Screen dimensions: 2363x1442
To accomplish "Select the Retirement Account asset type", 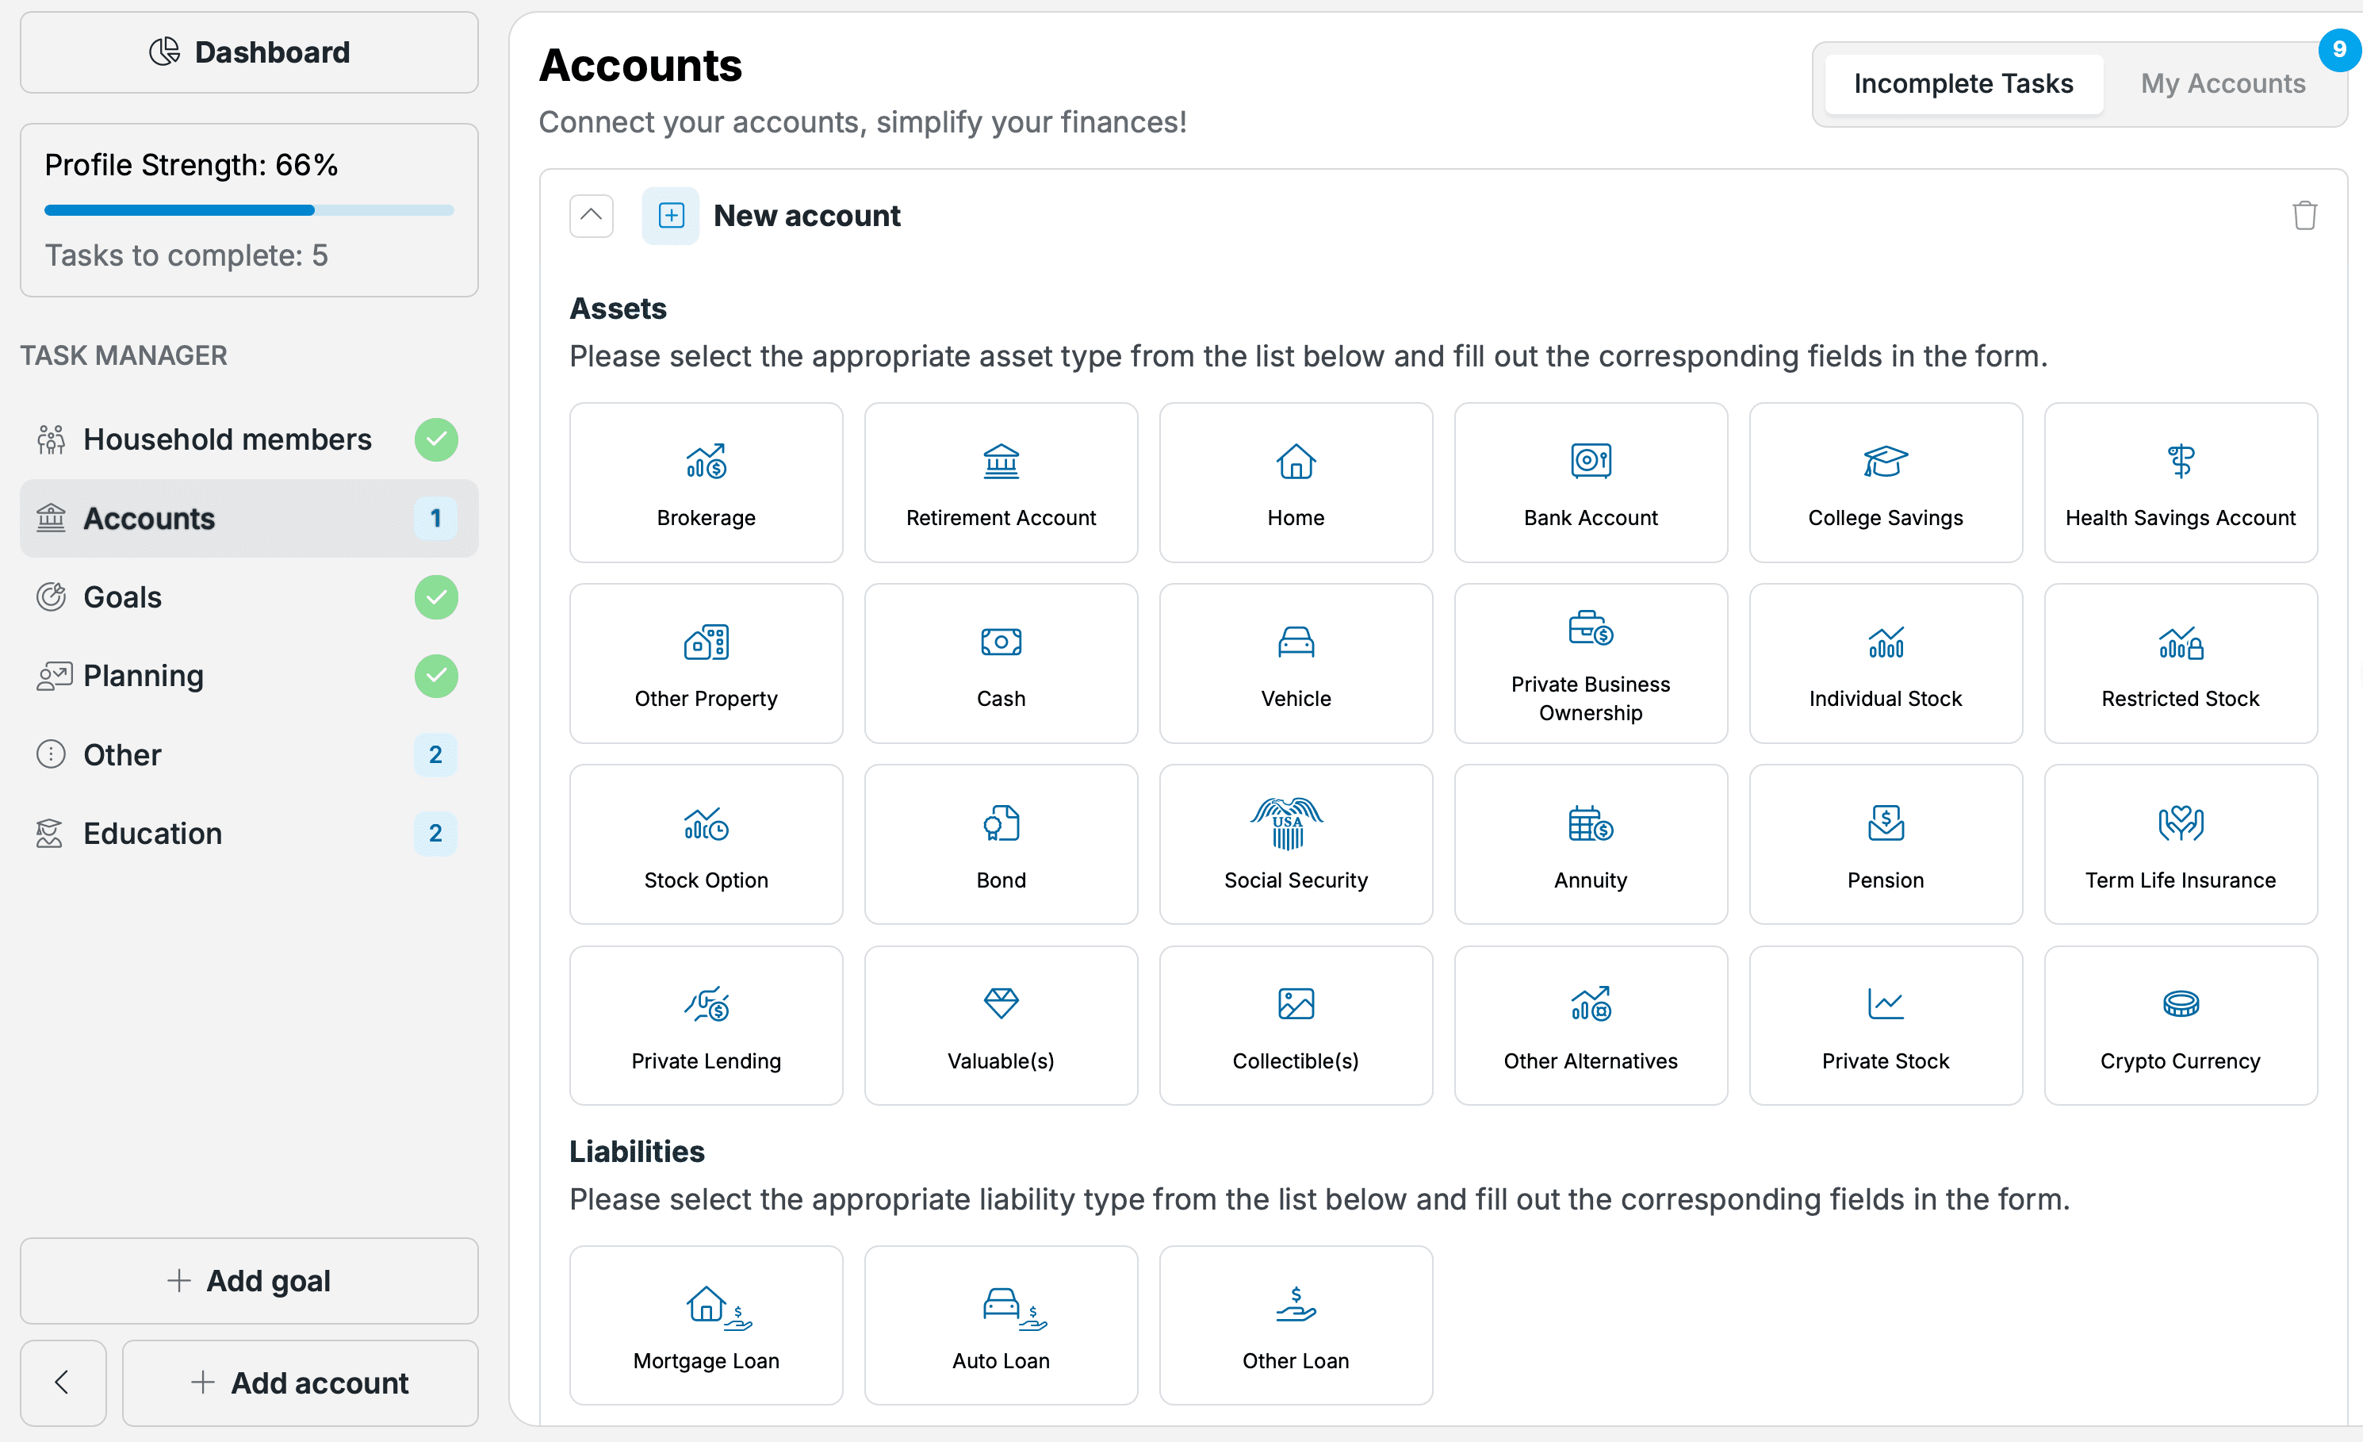I will (1000, 481).
